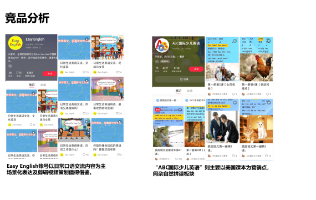Follow the ABC国际少儿英语 account
The width and height of the screenshot is (316, 200).
point(196,69)
